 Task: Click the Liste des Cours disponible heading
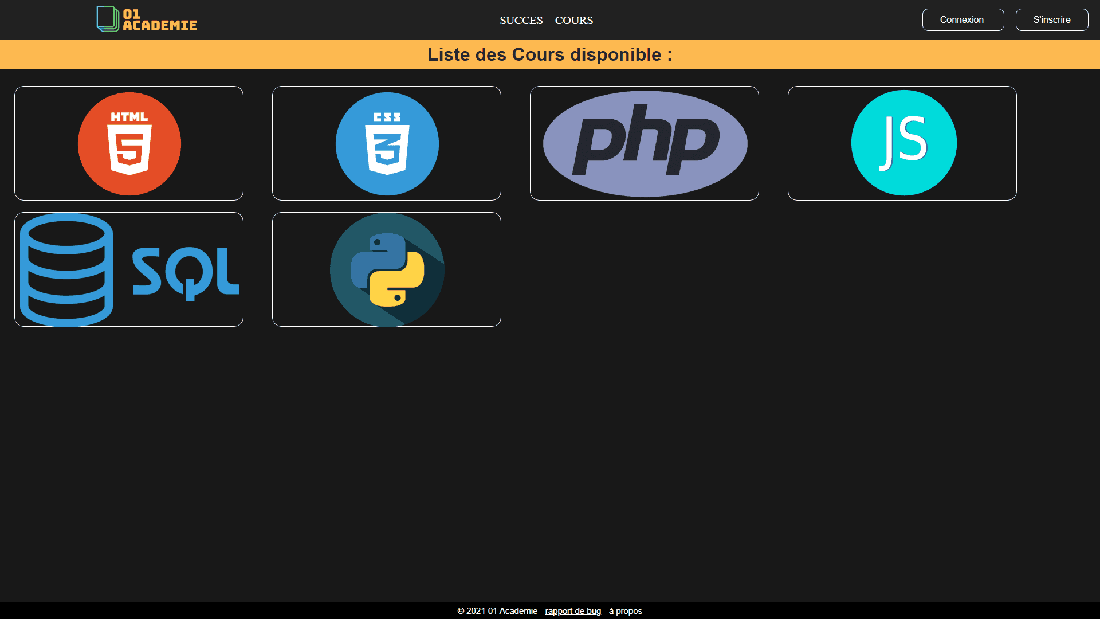pos(550,54)
